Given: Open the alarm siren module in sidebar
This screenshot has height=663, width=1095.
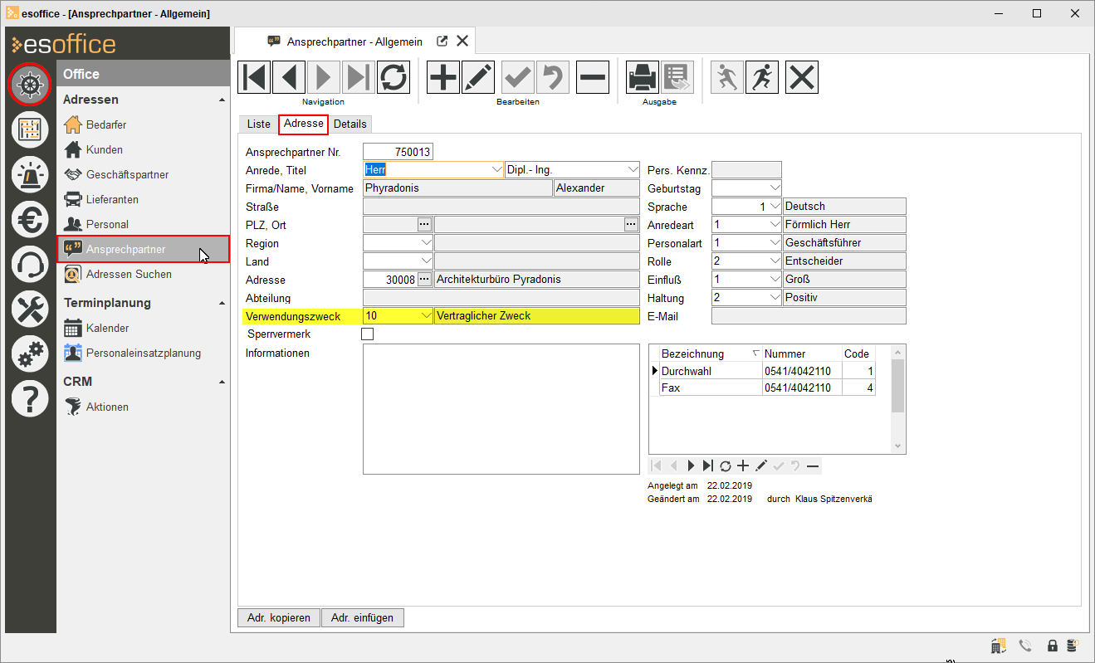Looking at the screenshot, I should [30, 174].
